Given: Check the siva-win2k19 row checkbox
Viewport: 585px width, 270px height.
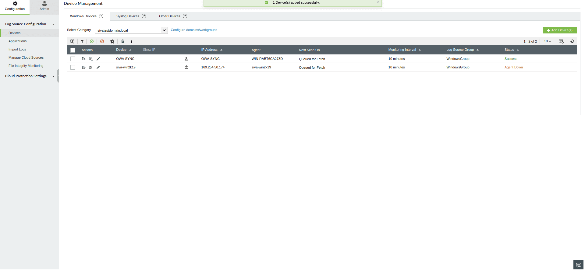Looking at the screenshot, I should click(x=73, y=67).
